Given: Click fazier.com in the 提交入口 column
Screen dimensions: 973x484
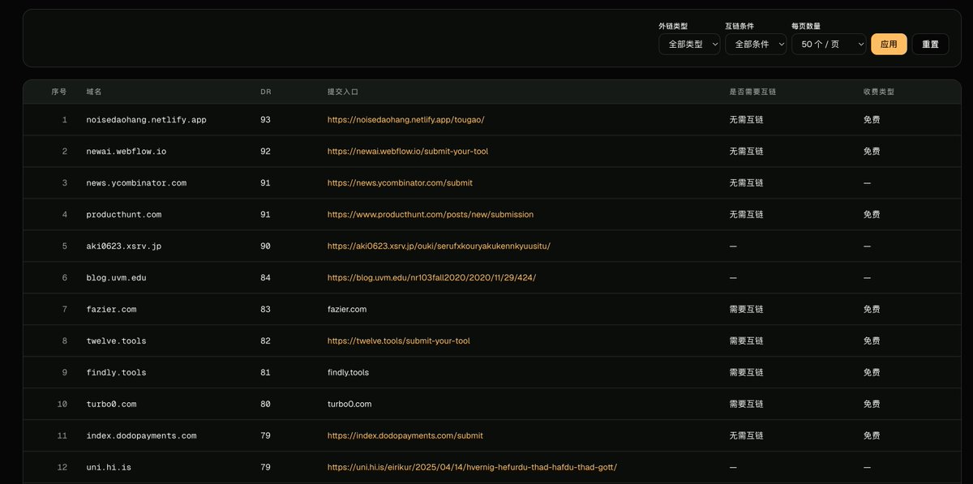Looking at the screenshot, I should (347, 310).
